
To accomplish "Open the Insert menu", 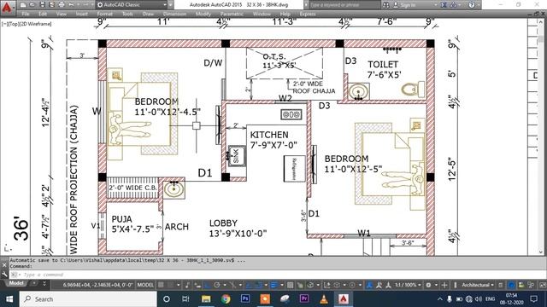I will point(82,14).
